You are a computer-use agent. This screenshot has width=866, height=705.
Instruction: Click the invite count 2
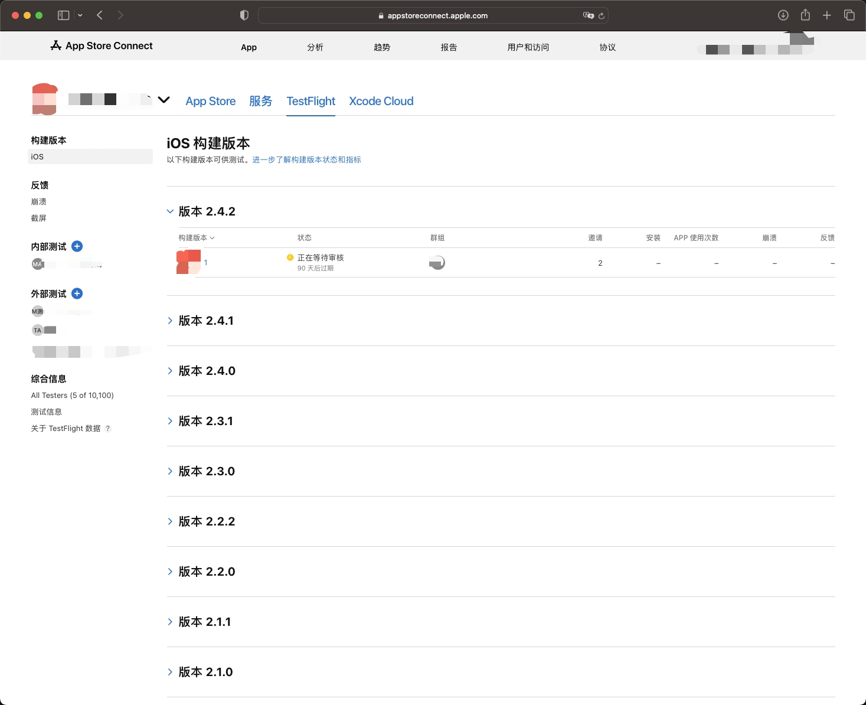point(600,263)
